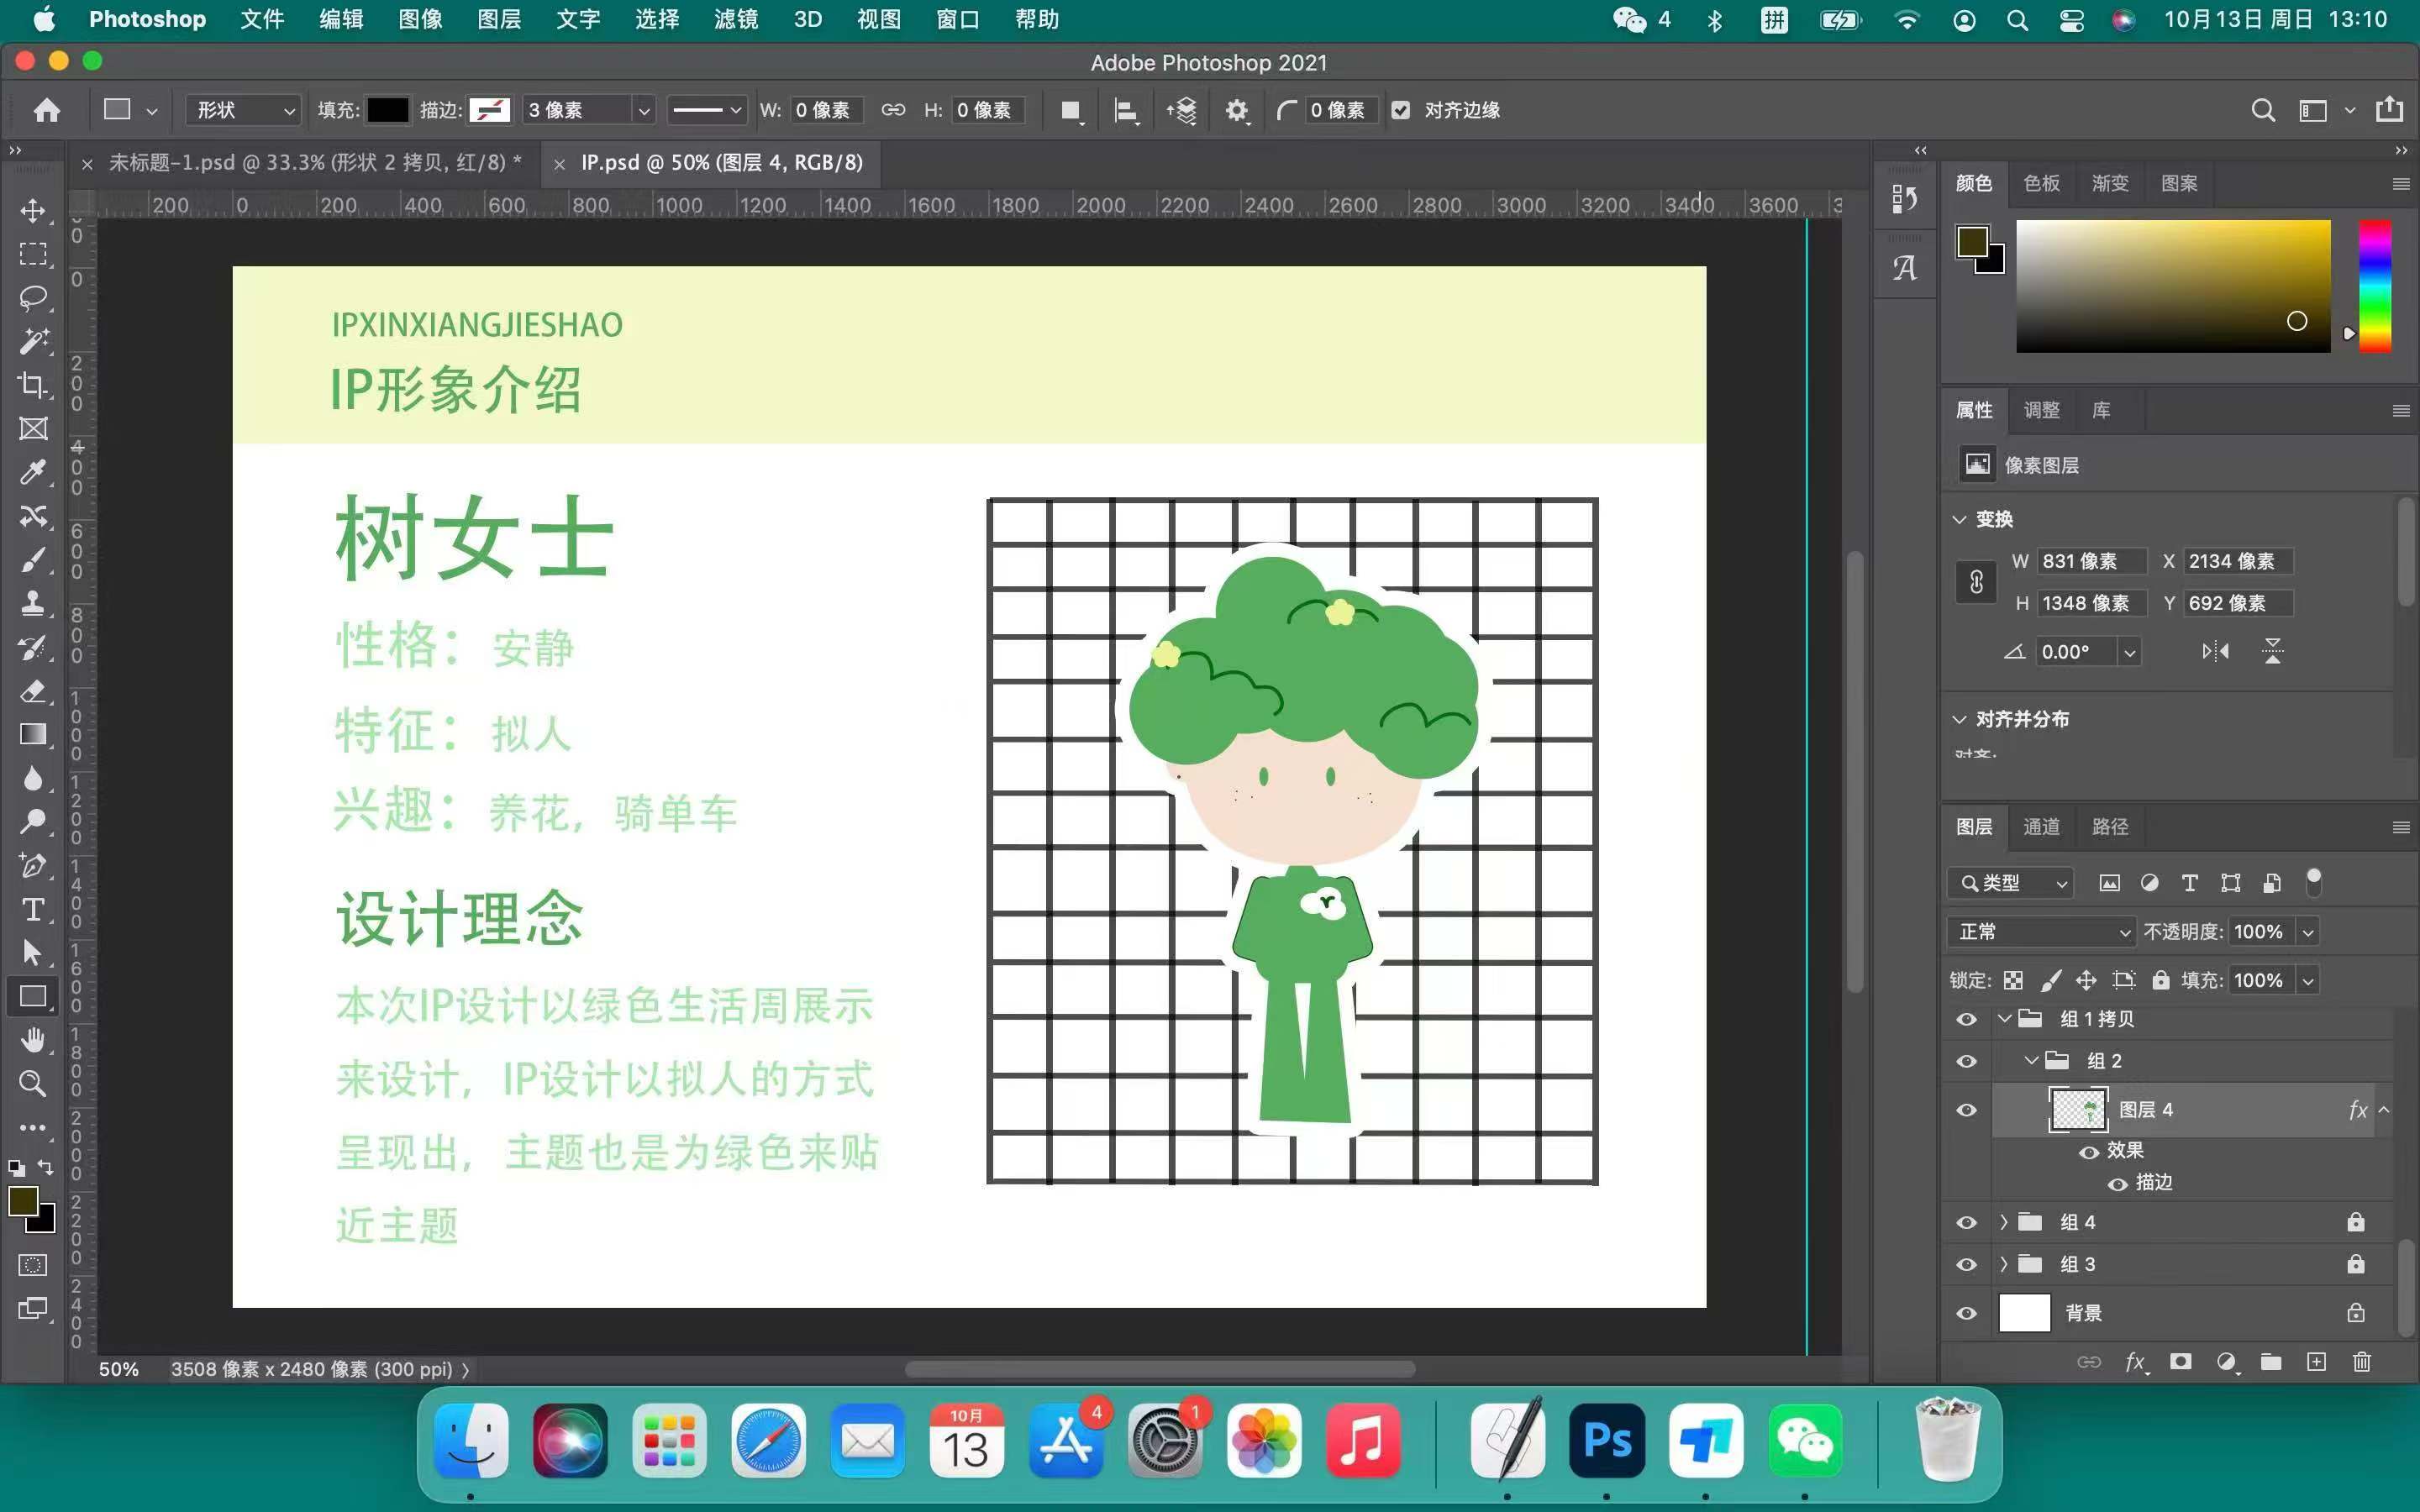
Task: Click the create new layer icon
Action: click(2316, 1362)
